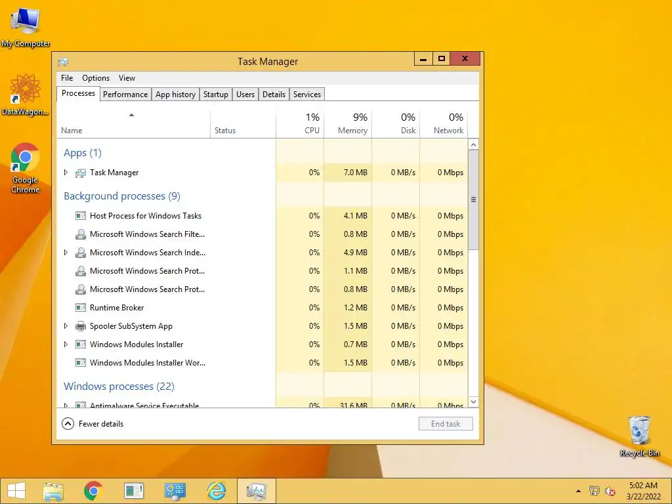The height and width of the screenshot is (504, 672).
Task: Open the View menu
Action: tap(127, 78)
